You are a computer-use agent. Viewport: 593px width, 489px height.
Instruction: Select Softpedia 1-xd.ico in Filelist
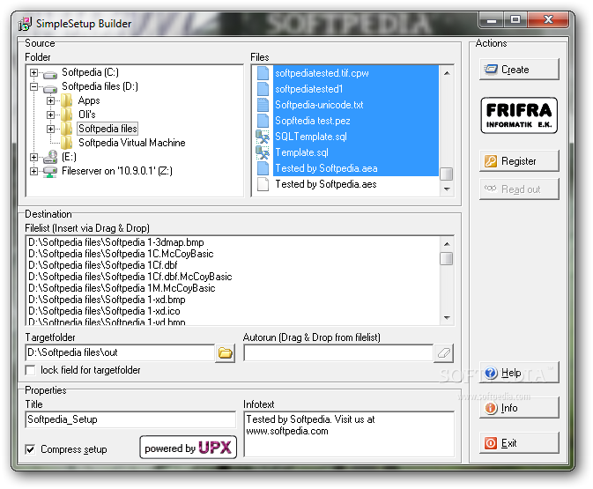(104, 311)
